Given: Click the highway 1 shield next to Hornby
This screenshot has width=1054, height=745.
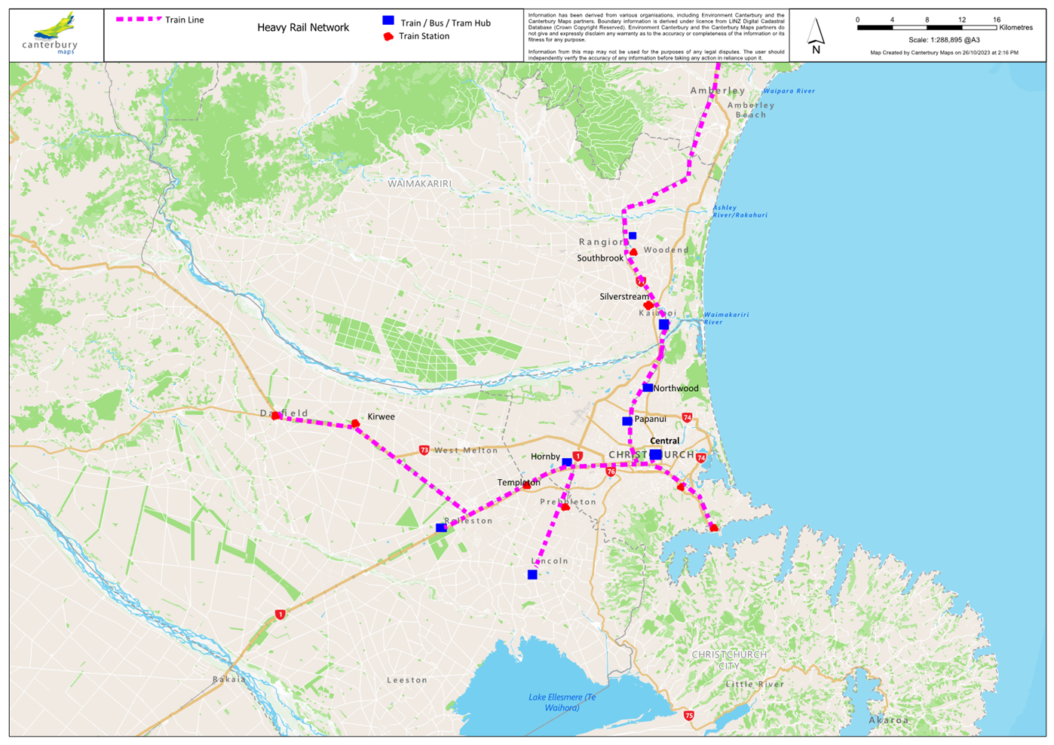Looking at the screenshot, I should click(578, 456).
